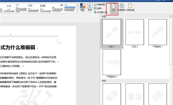Apply style set with large dark 标题 heading
This screenshot has width=173, height=105.
tap(46, 8)
